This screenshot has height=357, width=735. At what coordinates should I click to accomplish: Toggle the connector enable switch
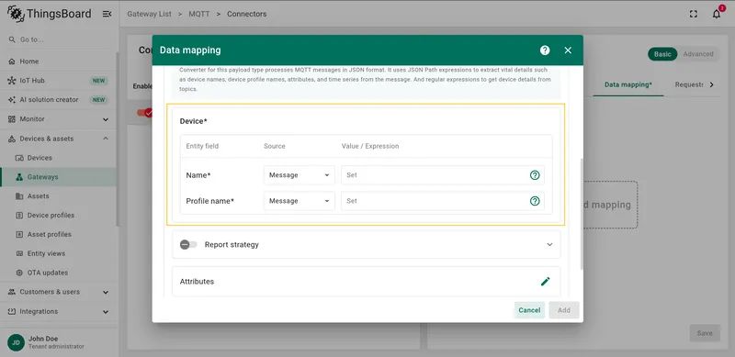click(x=144, y=113)
